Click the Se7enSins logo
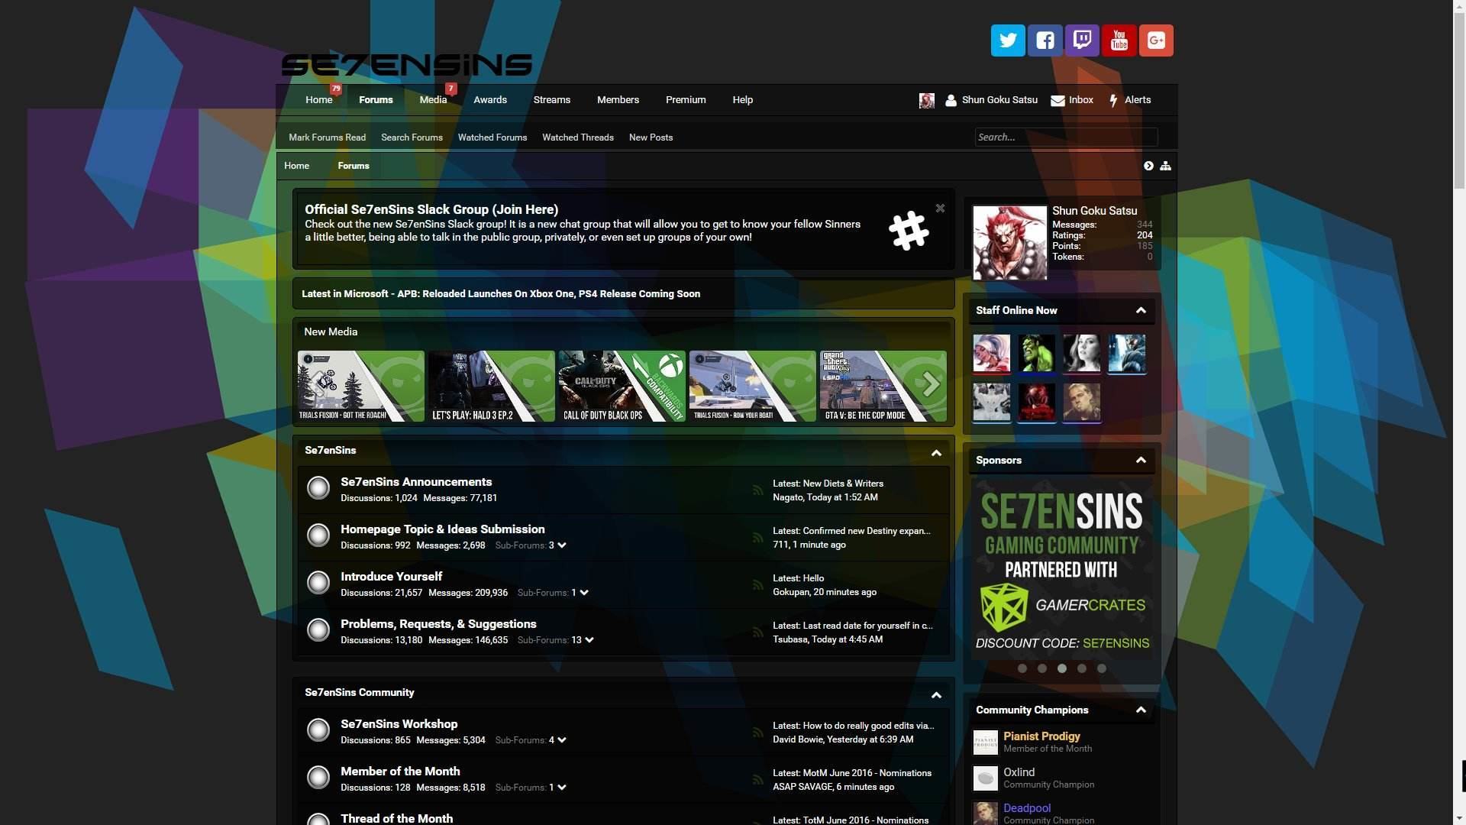Image resolution: width=1466 pixels, height=825 pixels. [406, 65]
